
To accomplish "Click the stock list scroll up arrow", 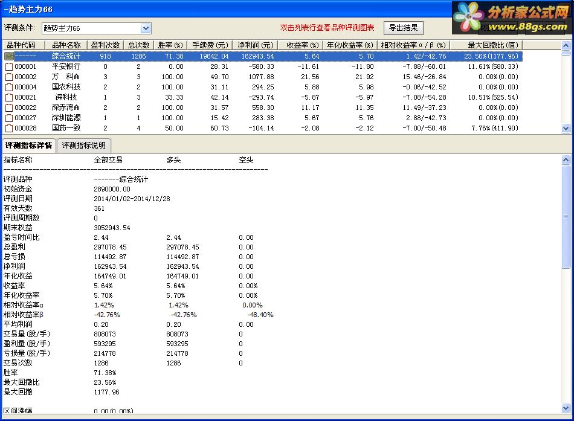I will (566, 45).
